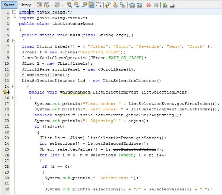Click the main method name on line 5

(75, 35)
